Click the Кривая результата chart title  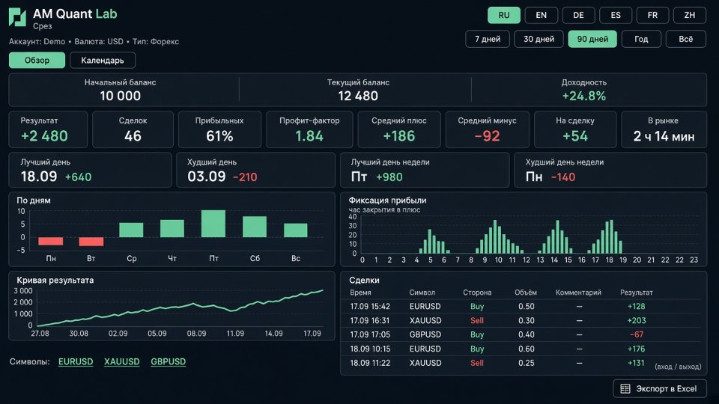55,281
